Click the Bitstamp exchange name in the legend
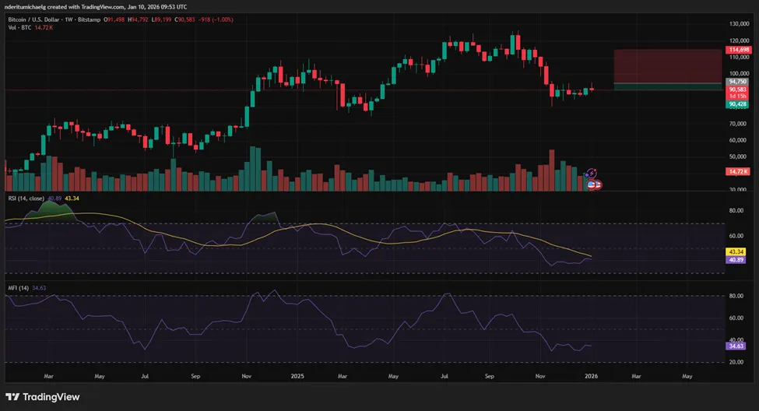This screenshot has height=411, width=759. (89, 19)
